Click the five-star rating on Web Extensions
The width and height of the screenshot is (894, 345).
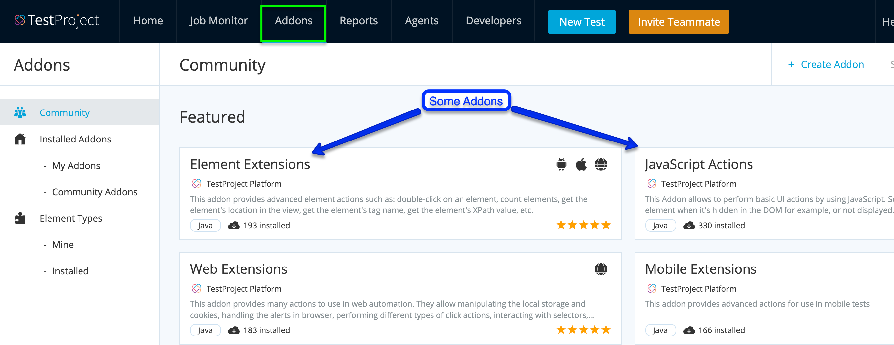point(583,330)
